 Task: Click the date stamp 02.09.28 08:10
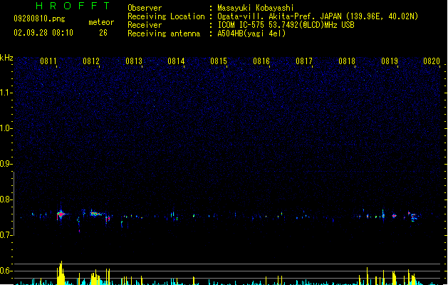point(43,33)
